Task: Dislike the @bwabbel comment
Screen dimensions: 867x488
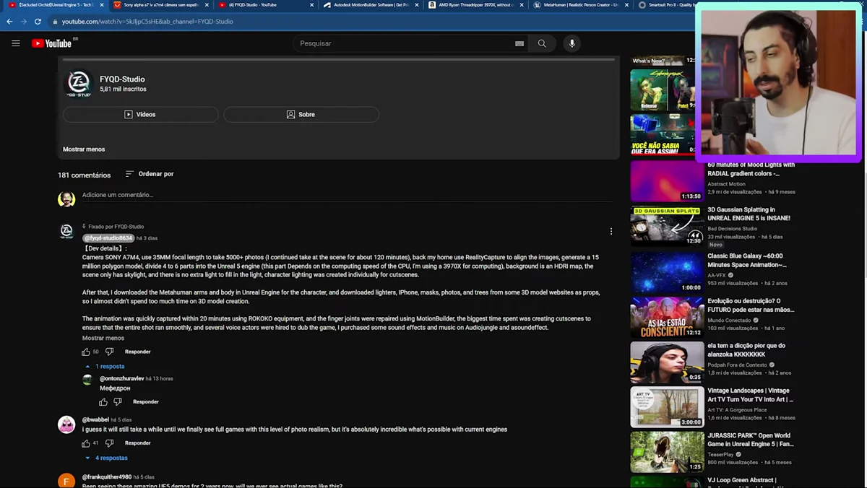Action: pyautogui.click(x=110, y=443)
